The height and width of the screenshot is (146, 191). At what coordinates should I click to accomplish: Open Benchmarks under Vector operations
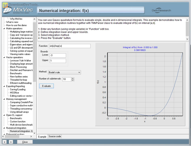[x=16, y=73]
